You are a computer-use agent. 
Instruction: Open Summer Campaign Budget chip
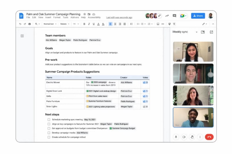tap(122, 128)
